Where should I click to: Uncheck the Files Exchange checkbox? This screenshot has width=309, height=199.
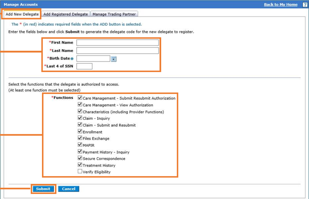tap(80, 138)
